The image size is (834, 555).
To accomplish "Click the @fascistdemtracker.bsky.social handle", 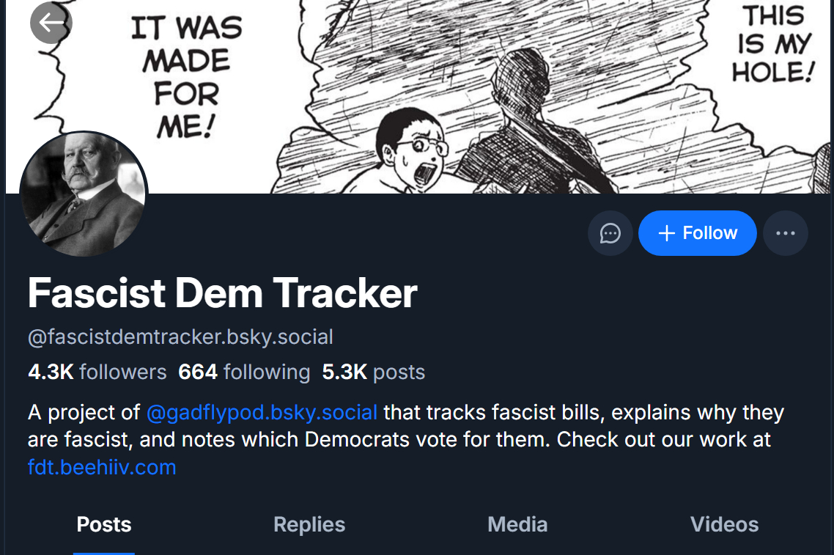I will pyautogui.click(x=180, y=337).
